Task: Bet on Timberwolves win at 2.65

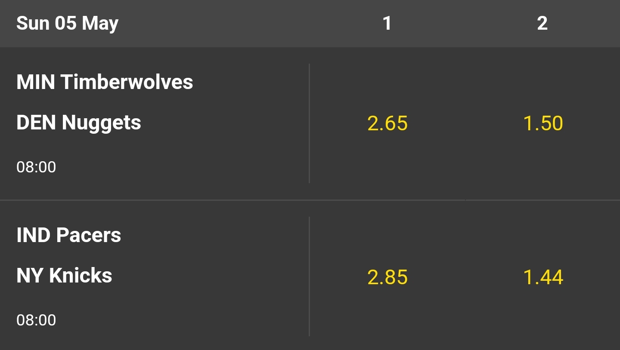Action: point(387,123)
